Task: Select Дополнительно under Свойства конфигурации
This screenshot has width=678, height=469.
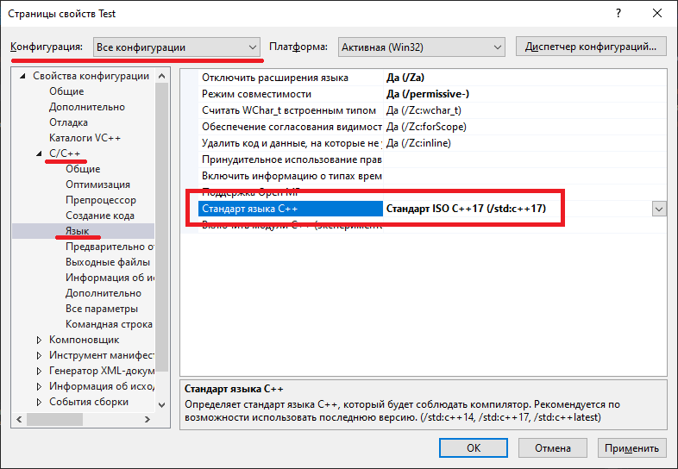Action: pyautogui.click(x=87, y=107)
